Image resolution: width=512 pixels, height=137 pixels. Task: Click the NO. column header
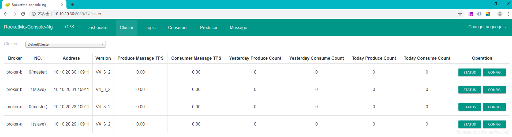click(x=38, y=58)
